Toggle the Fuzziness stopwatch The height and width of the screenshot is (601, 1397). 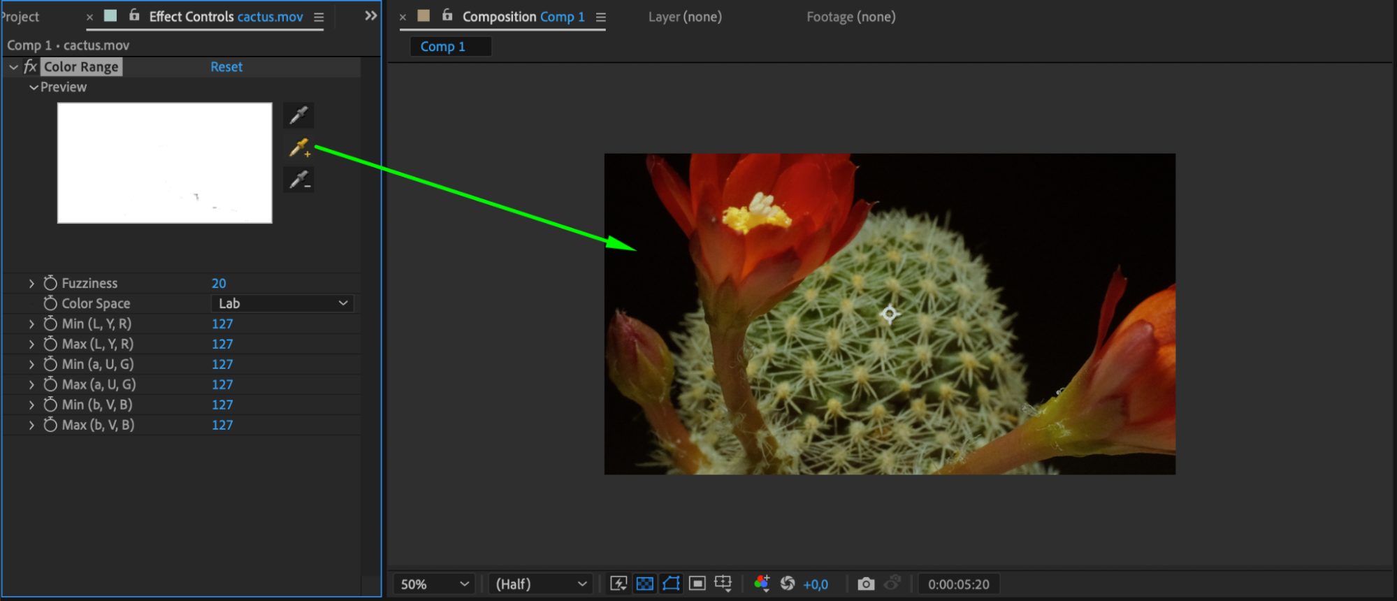[50, 283]
